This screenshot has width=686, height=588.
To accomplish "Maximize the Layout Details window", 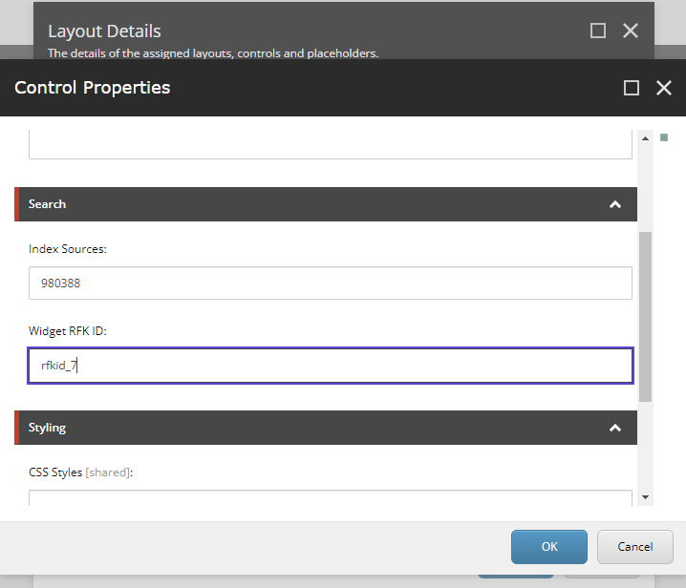I will click(x=598, y=31).
